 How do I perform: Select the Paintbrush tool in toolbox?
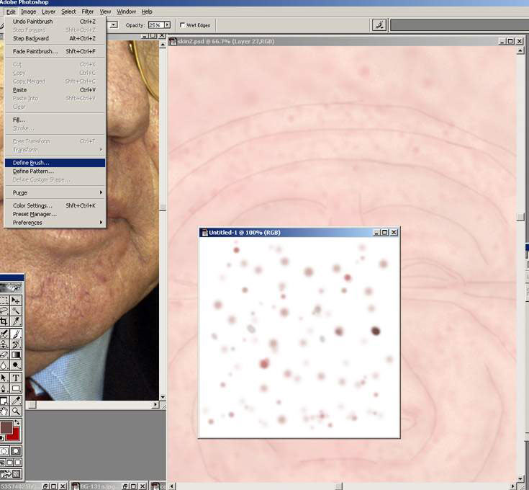[16, 333]
